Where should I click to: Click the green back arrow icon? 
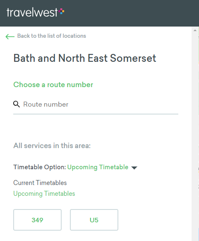pos(10,37)
